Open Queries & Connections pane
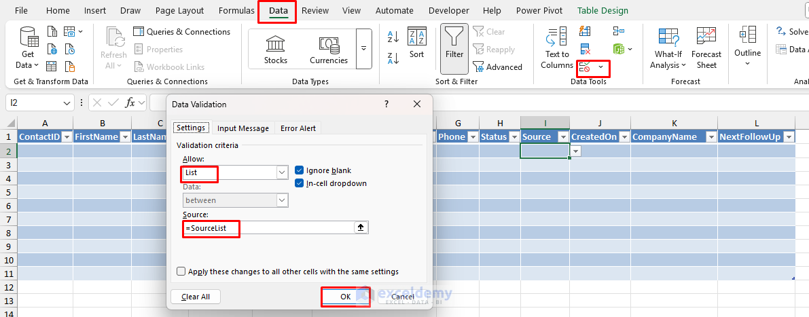The width and height of the screenshot is (809, 317). point(181,32)
